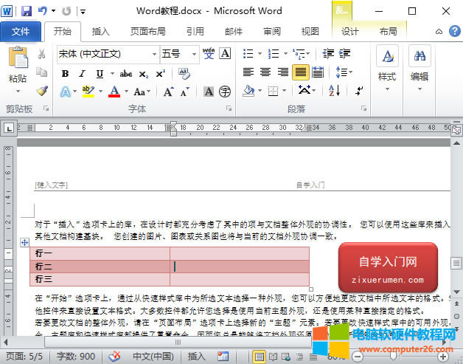Switch to the 引用 References tab
This screenshot has width=463, height=364.
coord(195,31)
